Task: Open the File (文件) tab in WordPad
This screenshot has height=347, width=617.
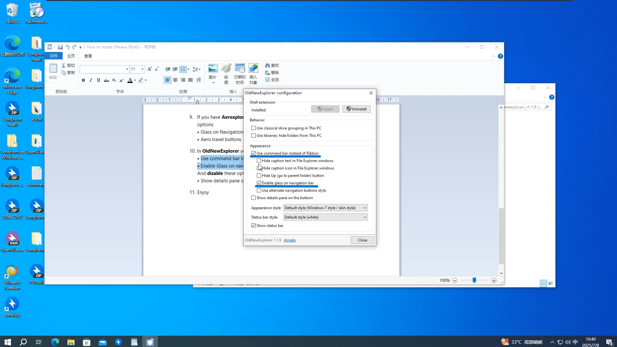Action: pos(54,56)
